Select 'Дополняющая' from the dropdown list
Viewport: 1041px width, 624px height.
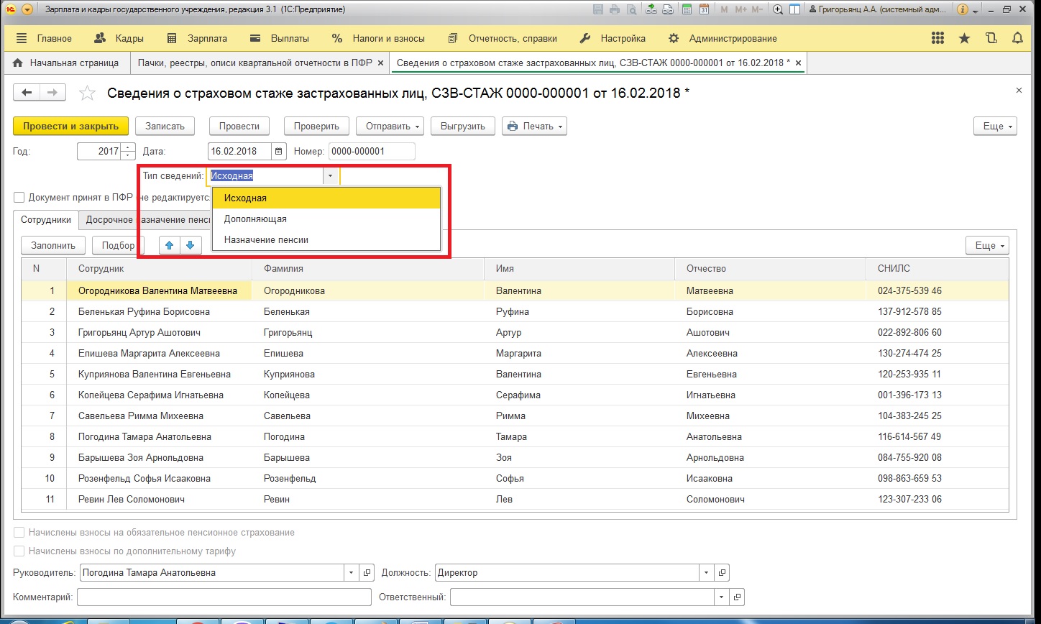tap(255, 219)
